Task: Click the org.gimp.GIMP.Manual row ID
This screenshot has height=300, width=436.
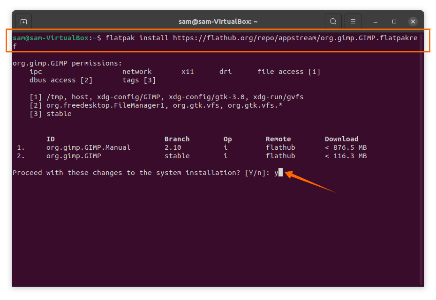Action: pyautogui.click(x=88, y=147)
